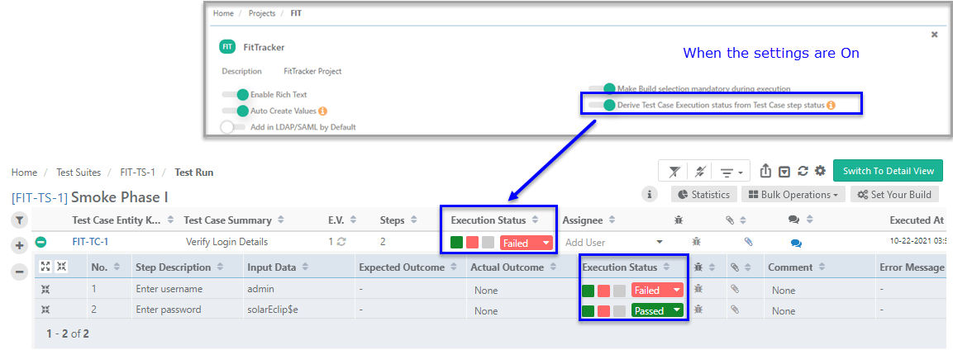Toggle Enable Rich Text switch
Viewport: 953px width, 350px height.
236,94
